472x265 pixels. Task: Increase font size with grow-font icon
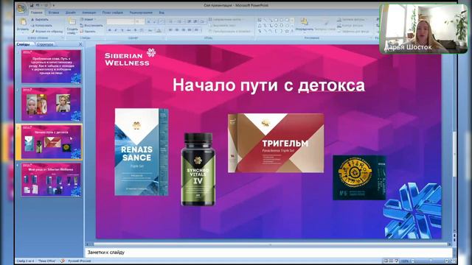pos(148,21)
